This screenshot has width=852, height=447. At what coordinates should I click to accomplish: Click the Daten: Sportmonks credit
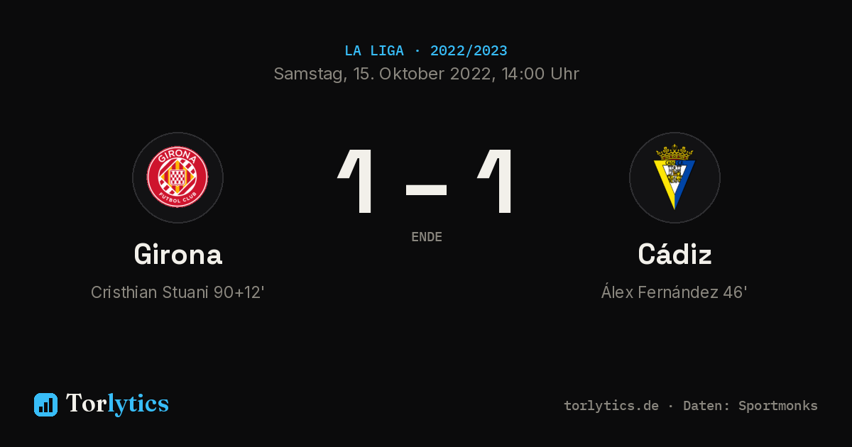click(750, 406)
